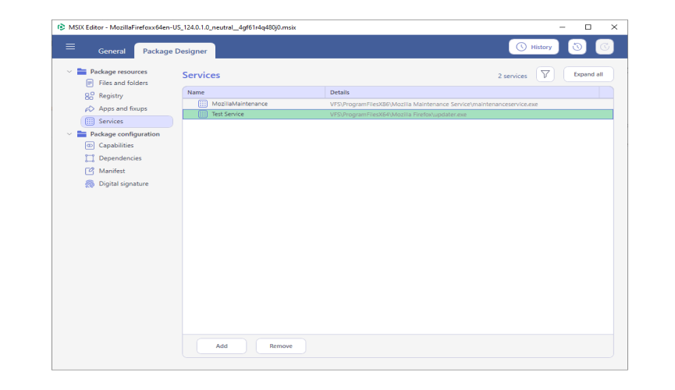Click the Package configuration folder icon
The width and height of the screenshot is (675, 390).
pos(82,134)
